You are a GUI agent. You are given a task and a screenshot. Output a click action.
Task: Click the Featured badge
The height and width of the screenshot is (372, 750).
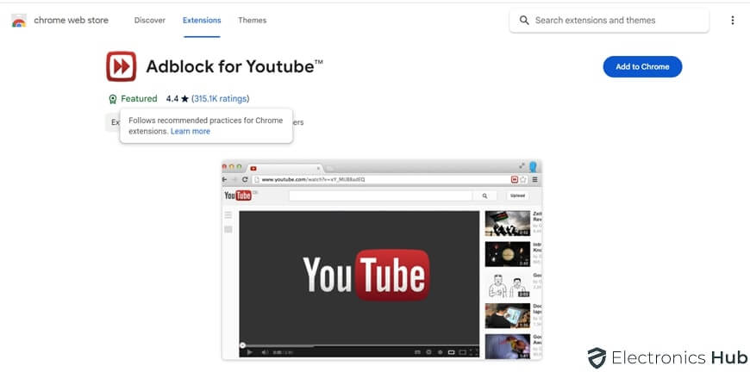point(133,99)
